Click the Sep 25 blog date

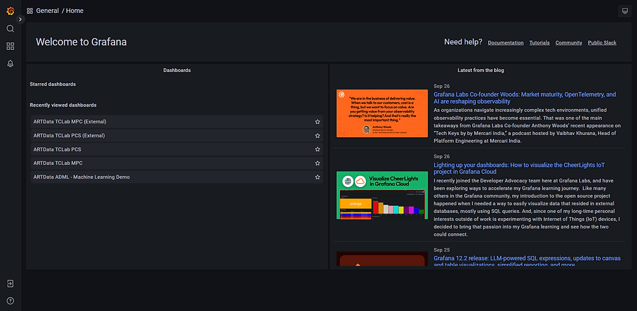tap(441, 250)
